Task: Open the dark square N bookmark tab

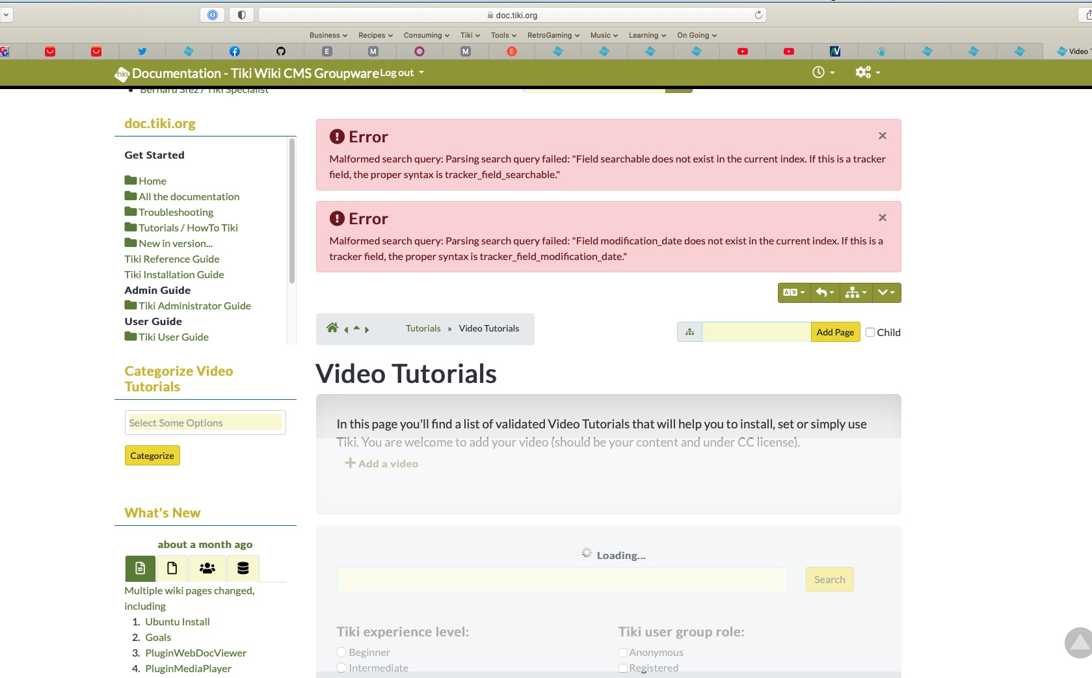Action: click(835, 51)
